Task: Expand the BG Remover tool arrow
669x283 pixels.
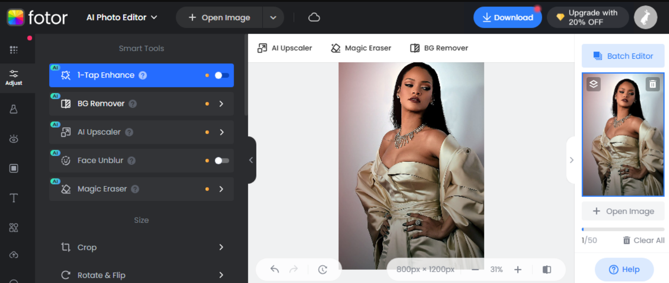Action: point(221,104)
